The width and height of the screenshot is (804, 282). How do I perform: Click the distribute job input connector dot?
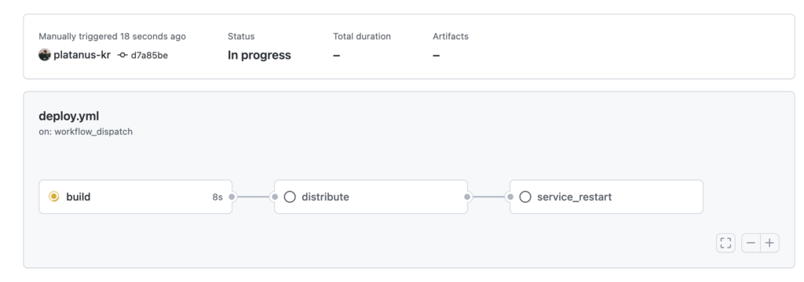pyautogui.click(x=275, y=197)
